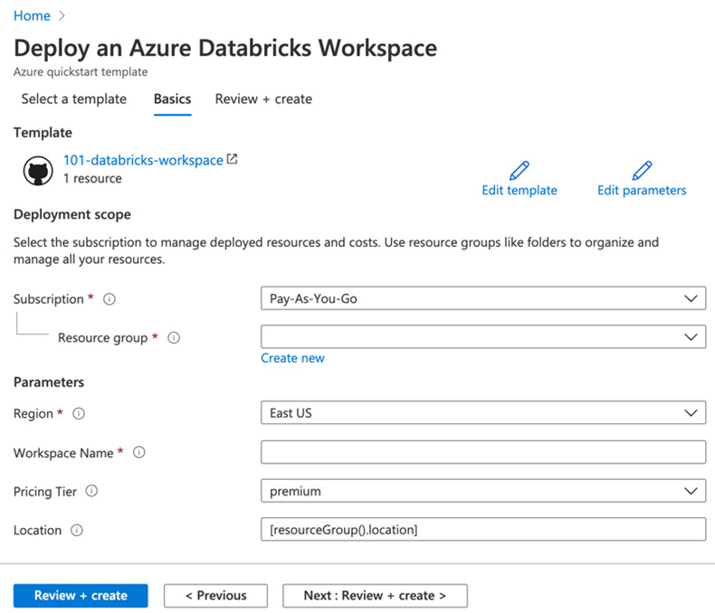The width and height of the screenshot is (715, 613).
Task: Select the Basics tab
Action: (x=172, y=99)
